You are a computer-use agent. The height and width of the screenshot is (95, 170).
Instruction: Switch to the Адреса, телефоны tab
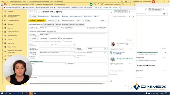[x=62, y=25]
